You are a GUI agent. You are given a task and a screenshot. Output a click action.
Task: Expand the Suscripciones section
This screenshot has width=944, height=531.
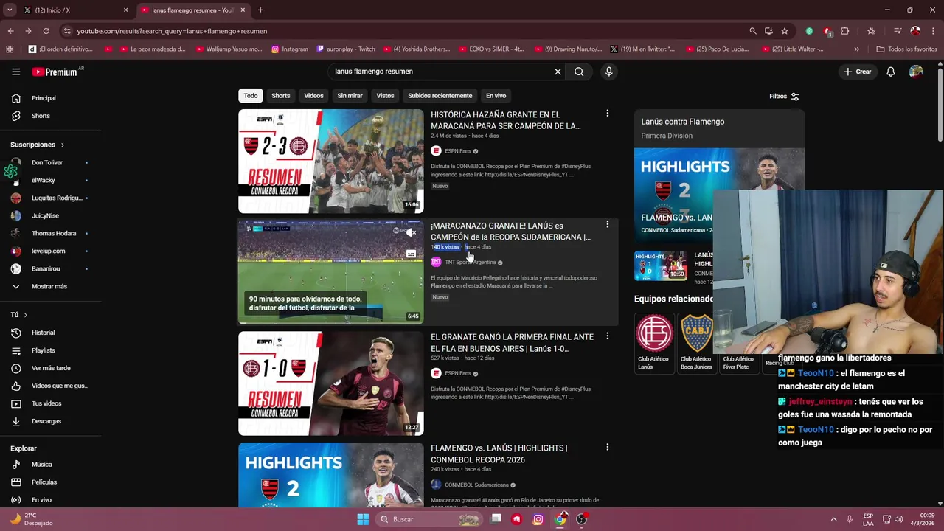pos(38,145)
